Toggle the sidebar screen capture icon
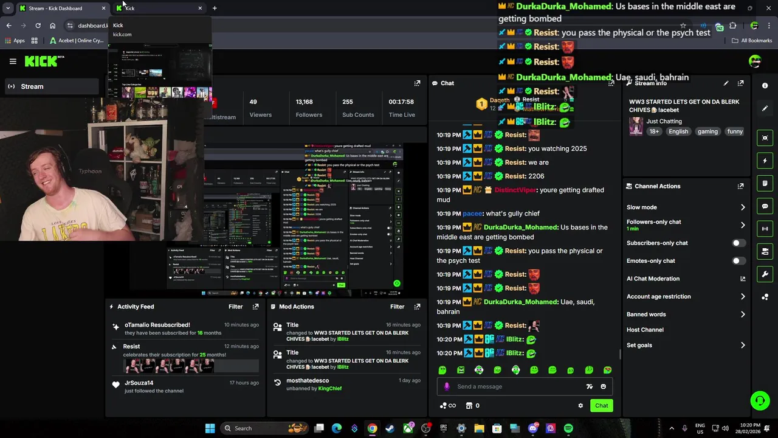Viewport: 778px width, 438px height. tap(765, 138)
